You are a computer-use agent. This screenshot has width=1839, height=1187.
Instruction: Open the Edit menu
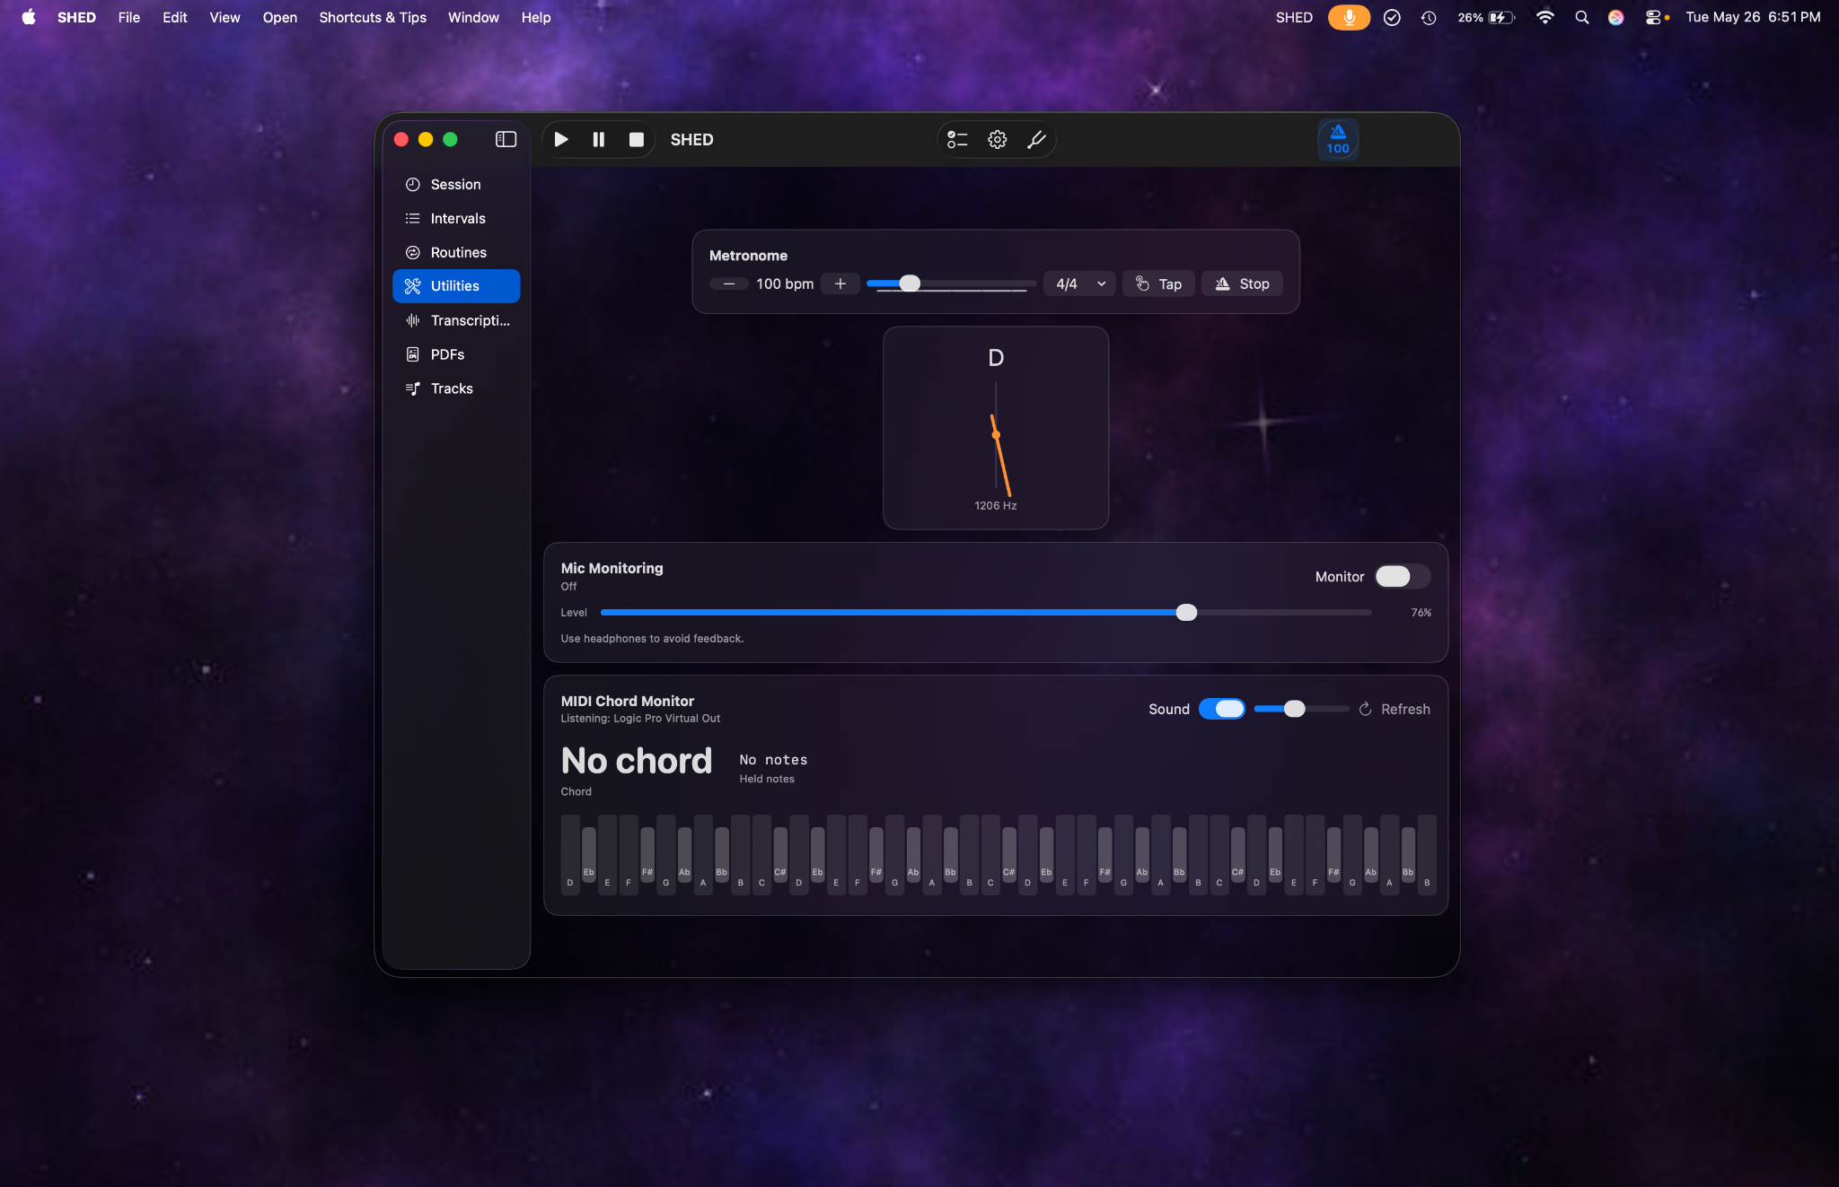175,17
